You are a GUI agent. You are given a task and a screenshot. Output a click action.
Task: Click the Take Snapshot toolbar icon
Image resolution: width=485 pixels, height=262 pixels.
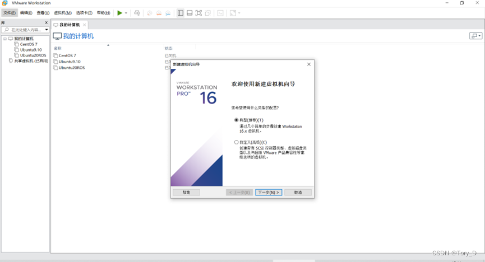coord(149,13)
